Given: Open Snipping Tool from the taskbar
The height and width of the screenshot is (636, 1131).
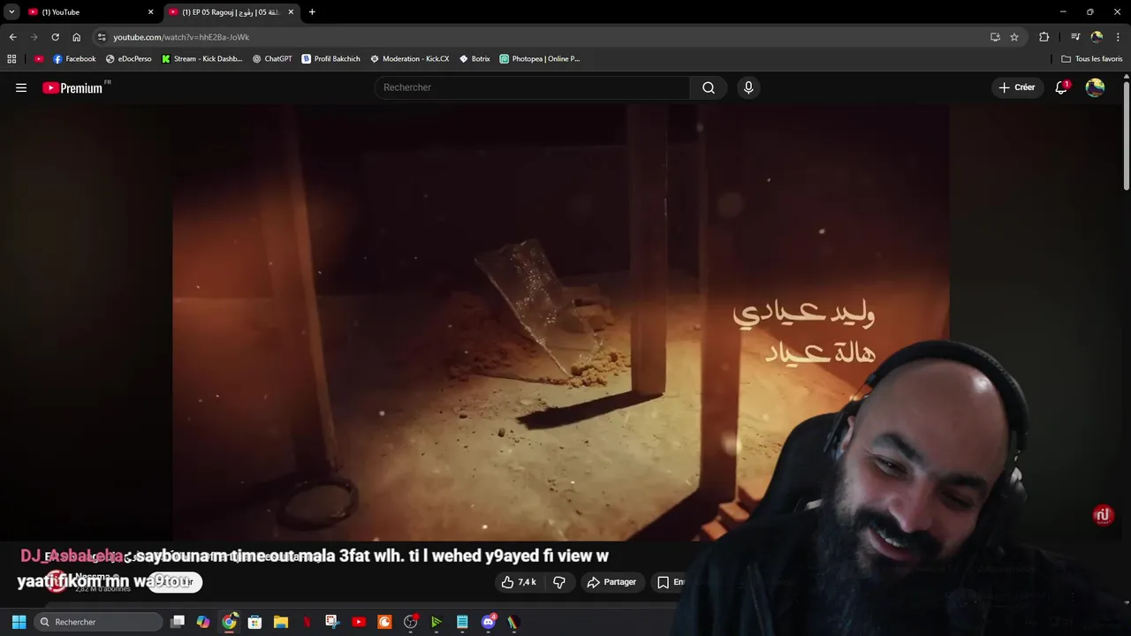Looking at the screenshot, I should tap(332, 622).
